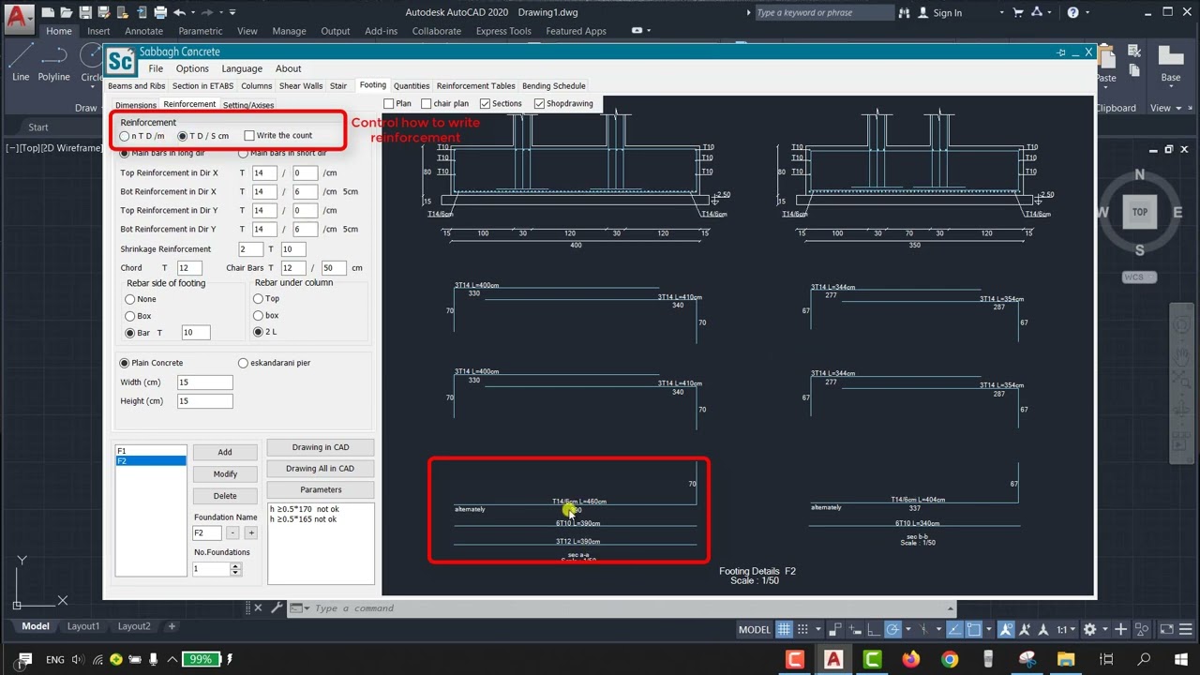Open the Dimensions sub-tab
Image resolution: width=1200 pixels, height=675 pixels.
pos(136,105)
